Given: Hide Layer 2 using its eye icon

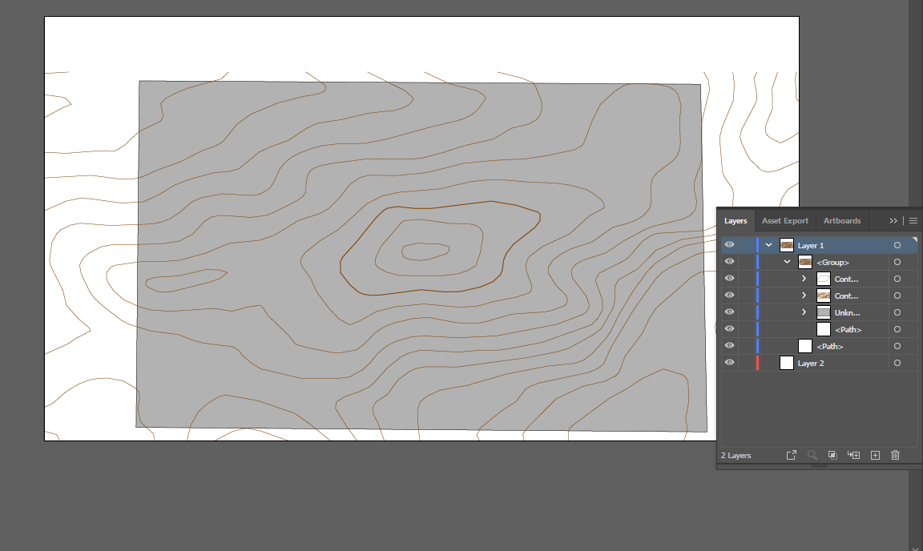Looking at the screenshot, I should [729, 363].
